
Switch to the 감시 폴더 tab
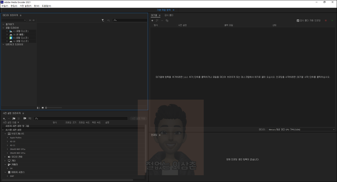coord(169,15)
